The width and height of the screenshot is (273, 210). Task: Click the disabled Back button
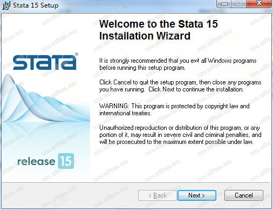[x=158, y=195]
